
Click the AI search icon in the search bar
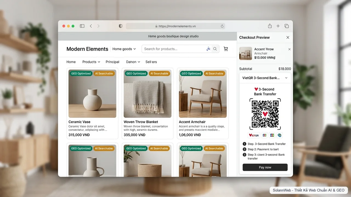tap(208, 49)
